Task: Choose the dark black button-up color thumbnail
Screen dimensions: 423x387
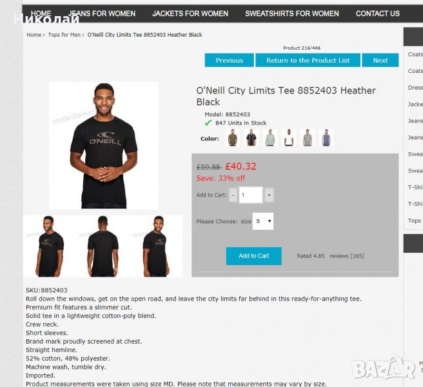Action: coord(251,137)
